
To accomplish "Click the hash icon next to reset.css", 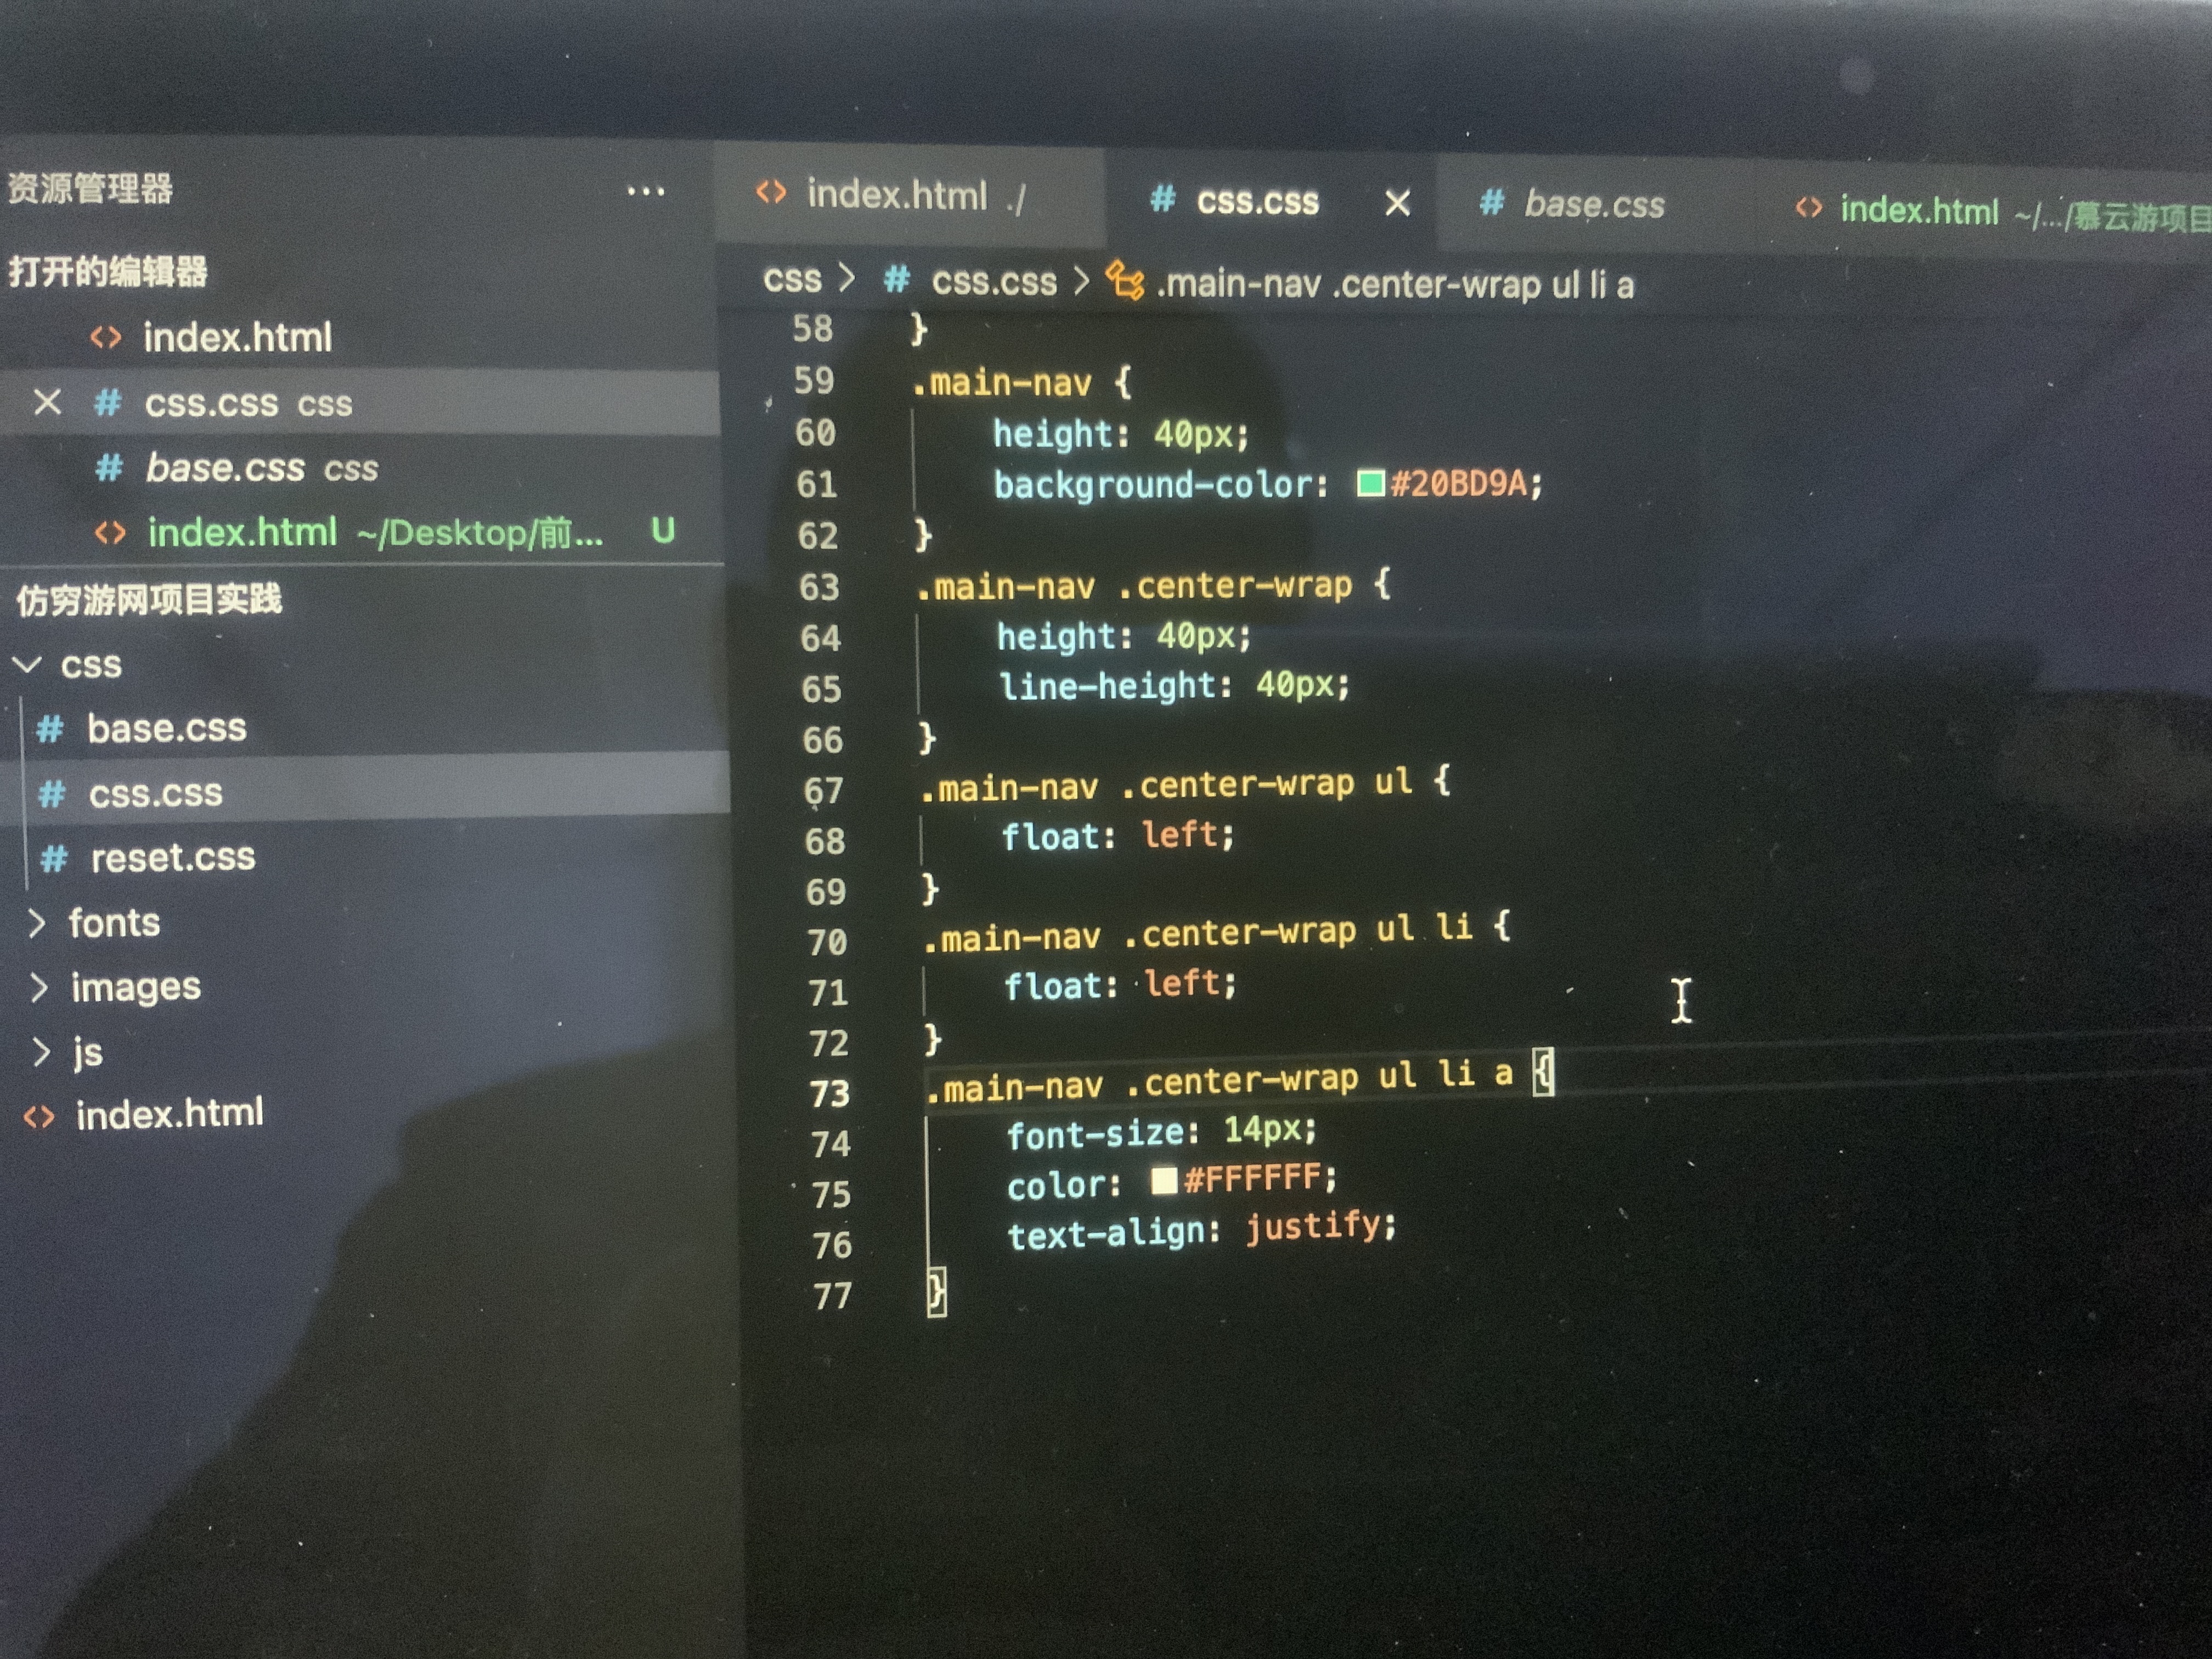I will tap(54, 859).
